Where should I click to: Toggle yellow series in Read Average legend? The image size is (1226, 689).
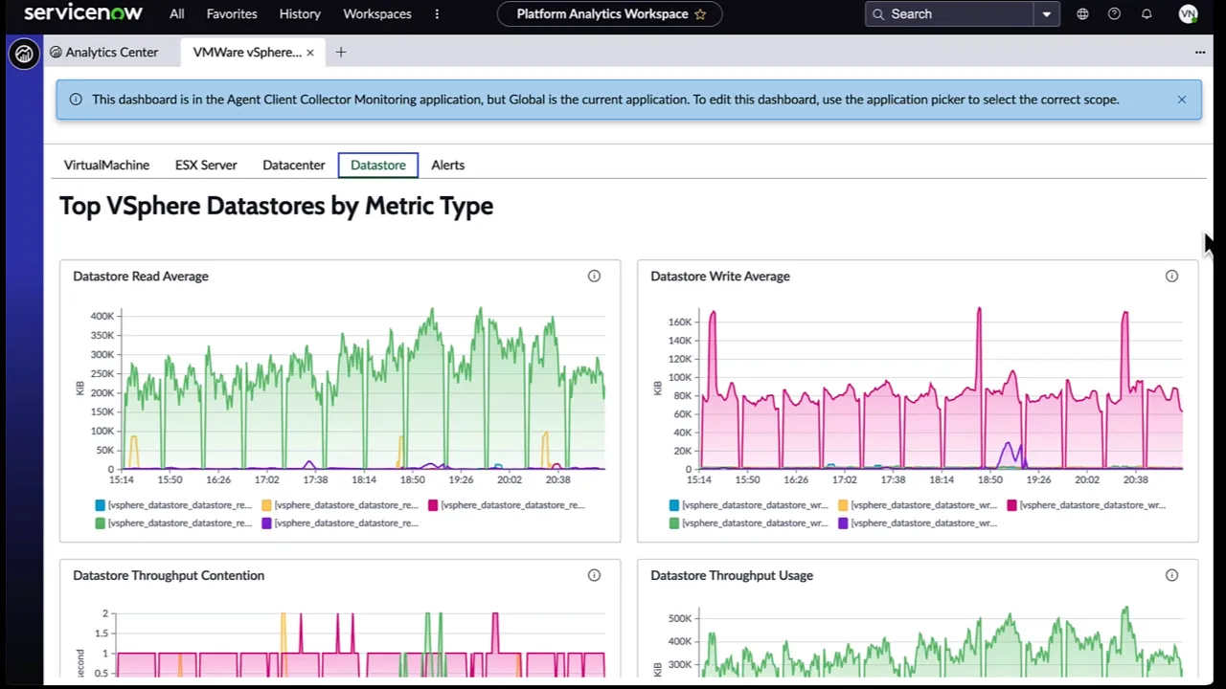pos(340,504)
